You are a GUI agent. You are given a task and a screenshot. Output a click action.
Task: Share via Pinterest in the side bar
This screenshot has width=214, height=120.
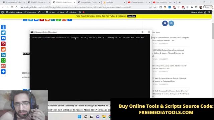coord(3,44)
